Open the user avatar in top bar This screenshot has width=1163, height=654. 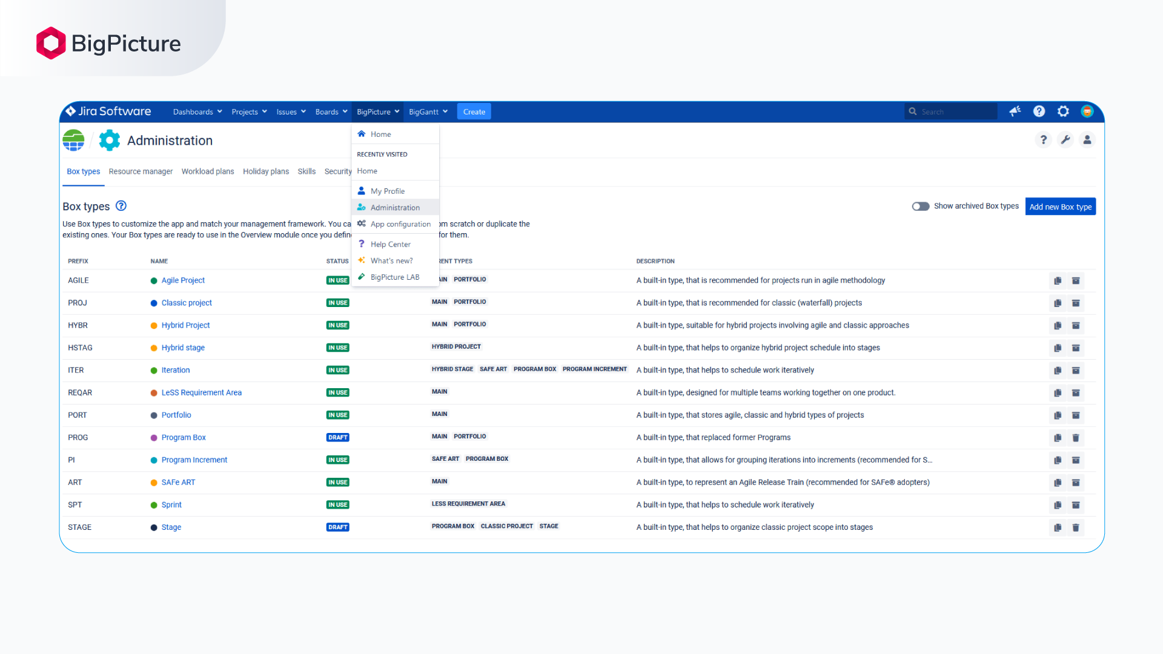(1087, 111)
